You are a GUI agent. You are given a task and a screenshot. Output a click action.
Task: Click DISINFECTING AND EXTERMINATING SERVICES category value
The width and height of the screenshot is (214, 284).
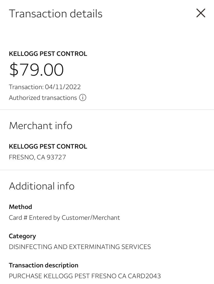point(80,247)
